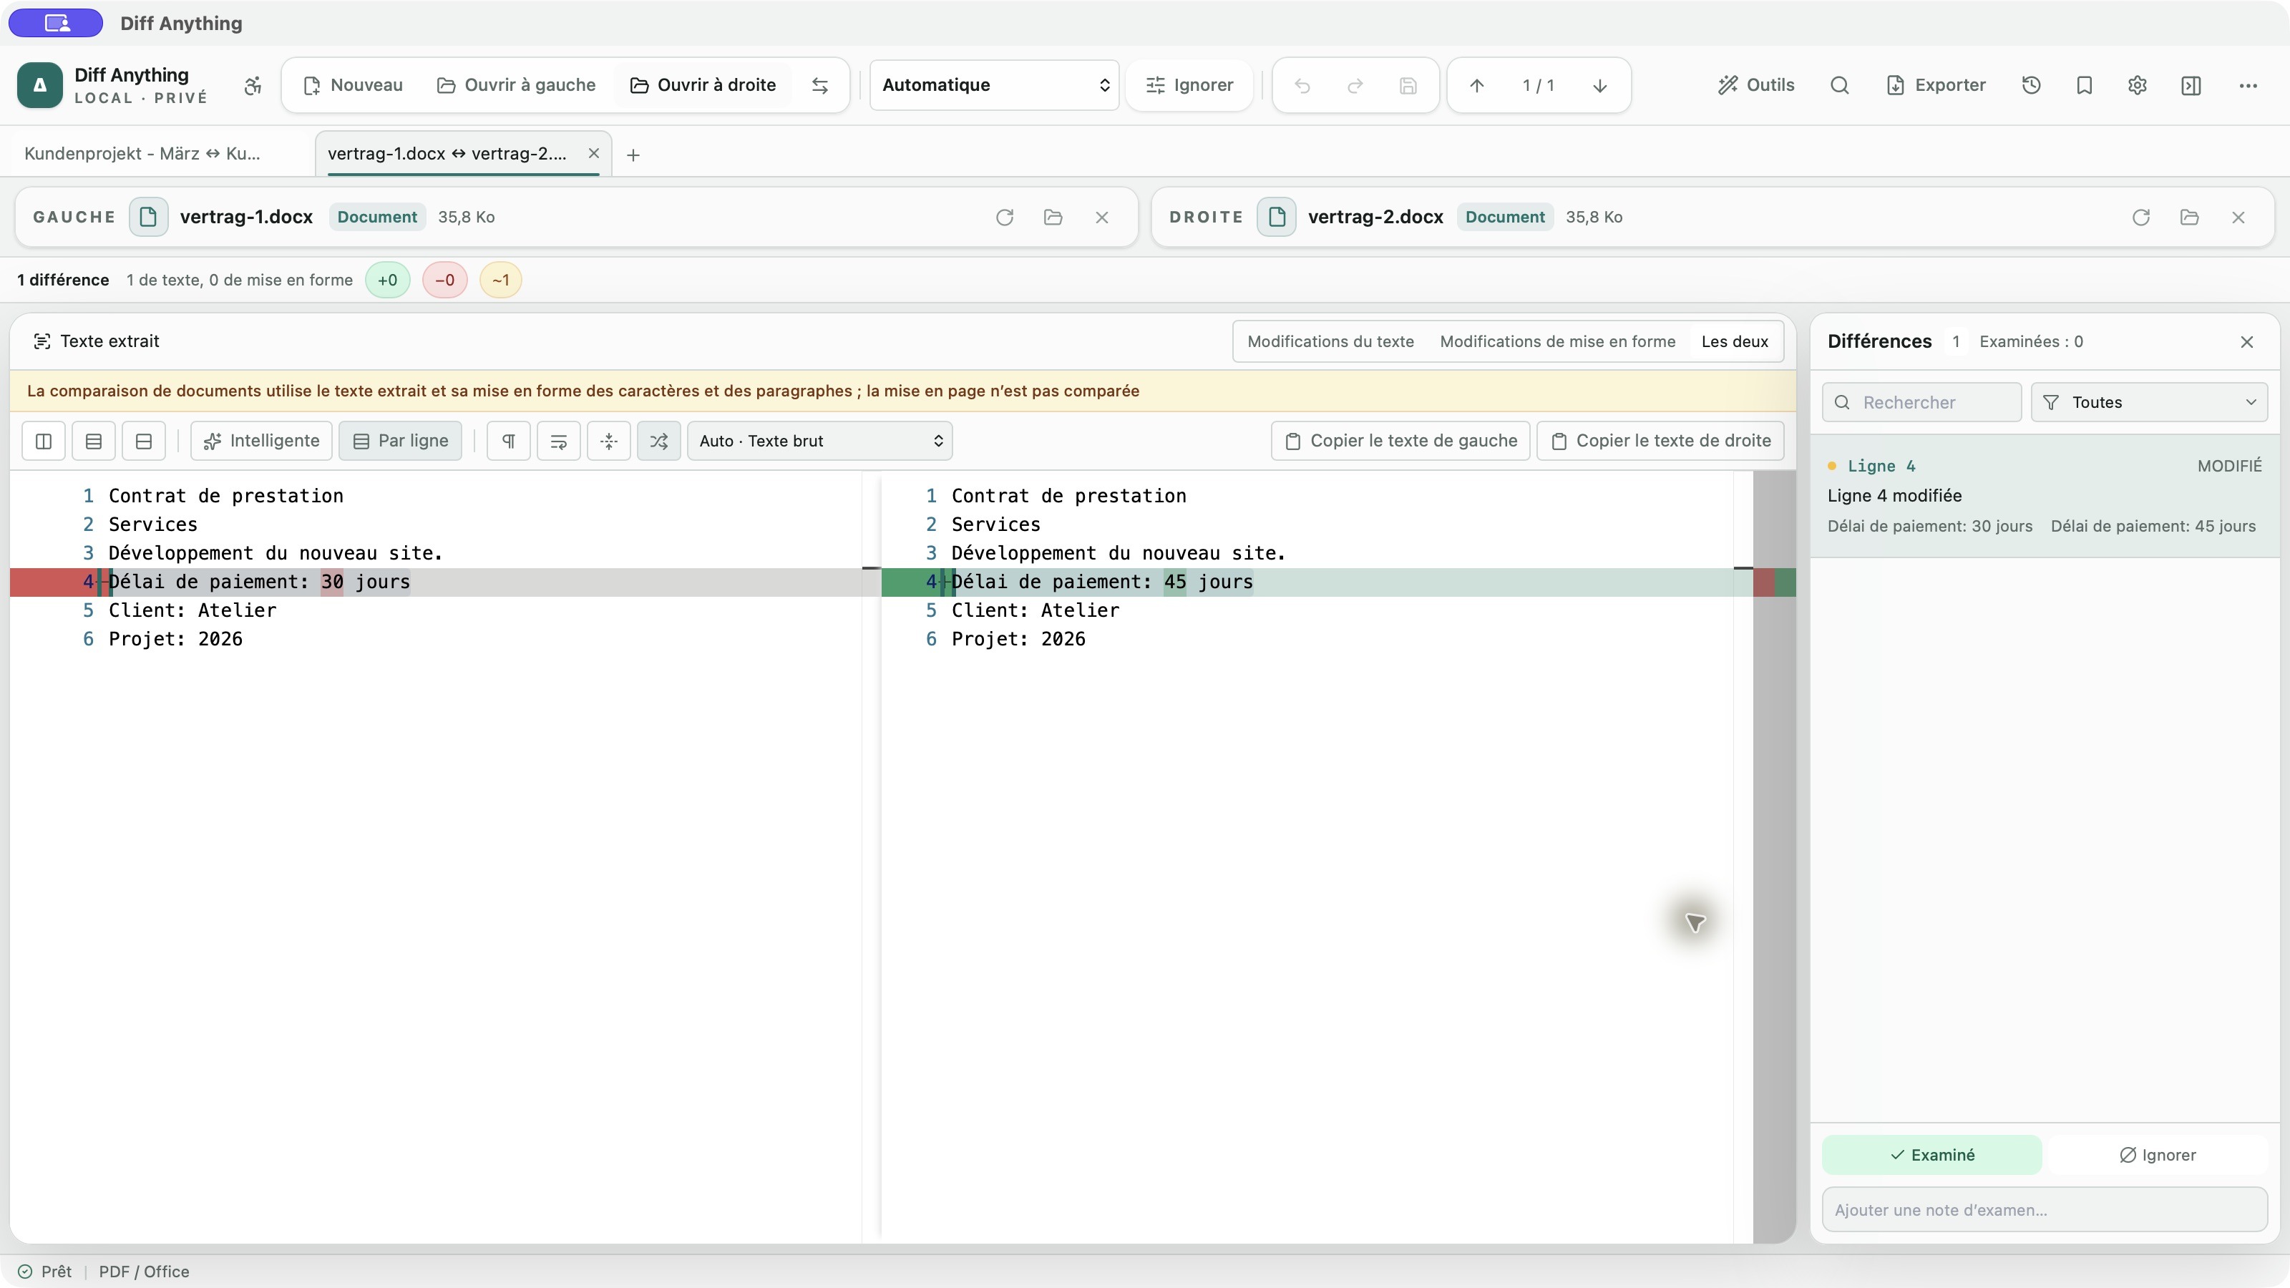2290x1288 pixels.
Task: Click the redo arrow in the toolbar
Action: 1355,85
